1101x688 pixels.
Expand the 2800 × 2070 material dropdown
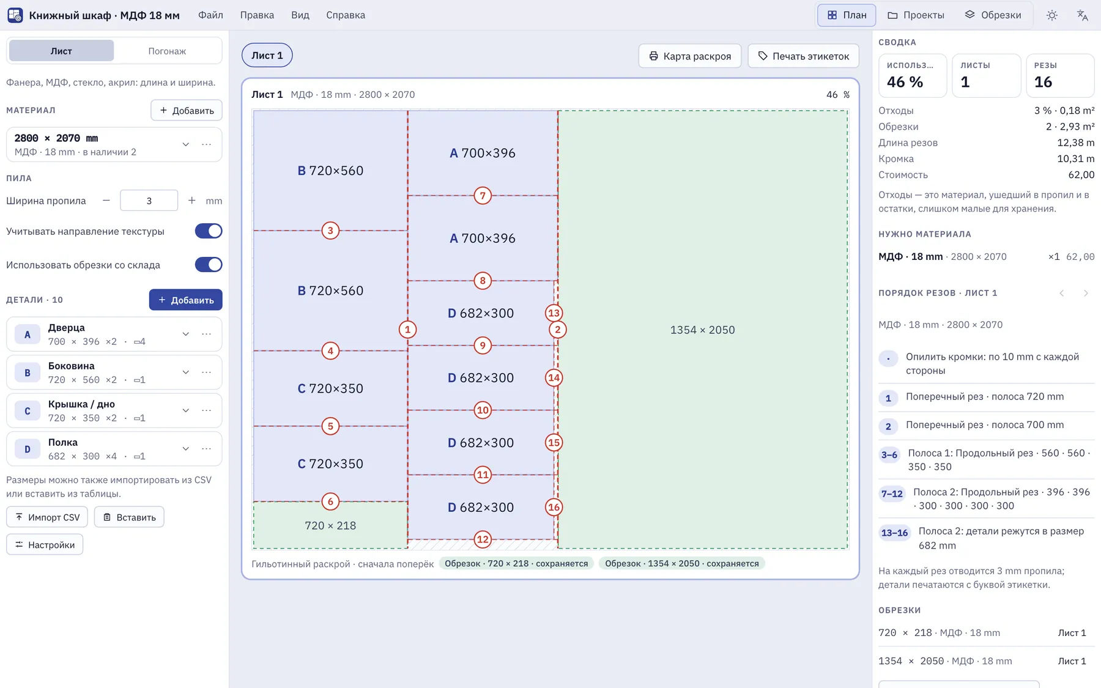pos(185,144)
